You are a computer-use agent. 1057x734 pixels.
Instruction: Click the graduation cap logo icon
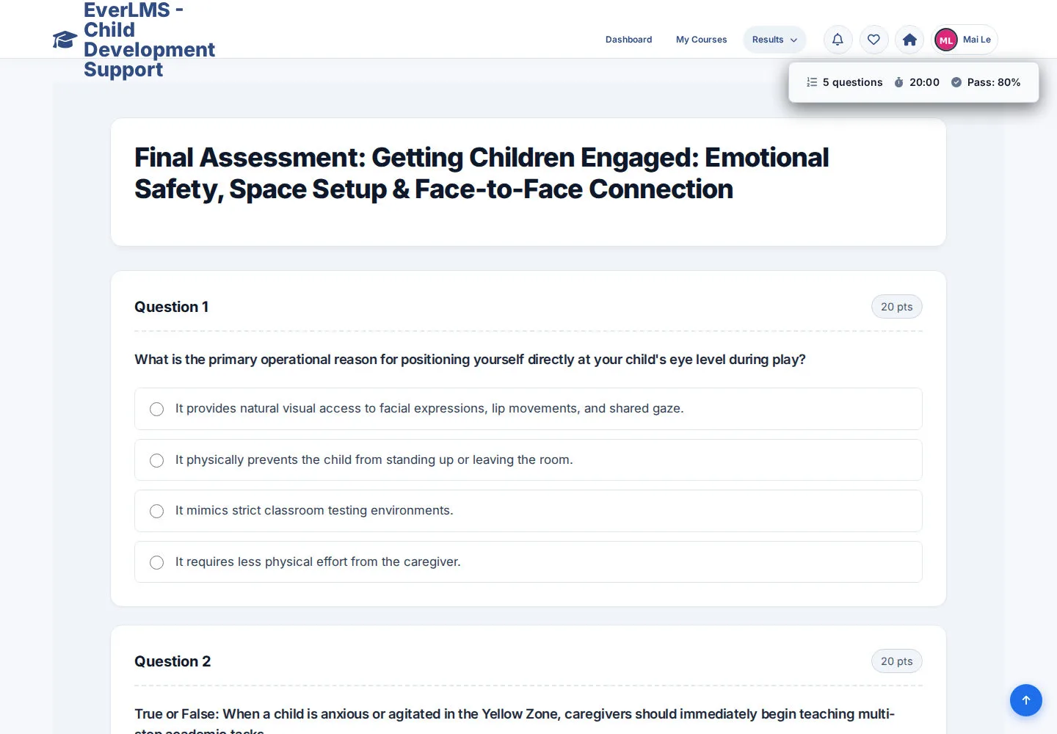pos(65,40)
